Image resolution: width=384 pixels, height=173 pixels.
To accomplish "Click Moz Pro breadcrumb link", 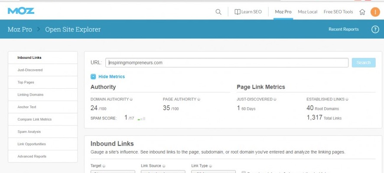I will click(x=20, y=29).
